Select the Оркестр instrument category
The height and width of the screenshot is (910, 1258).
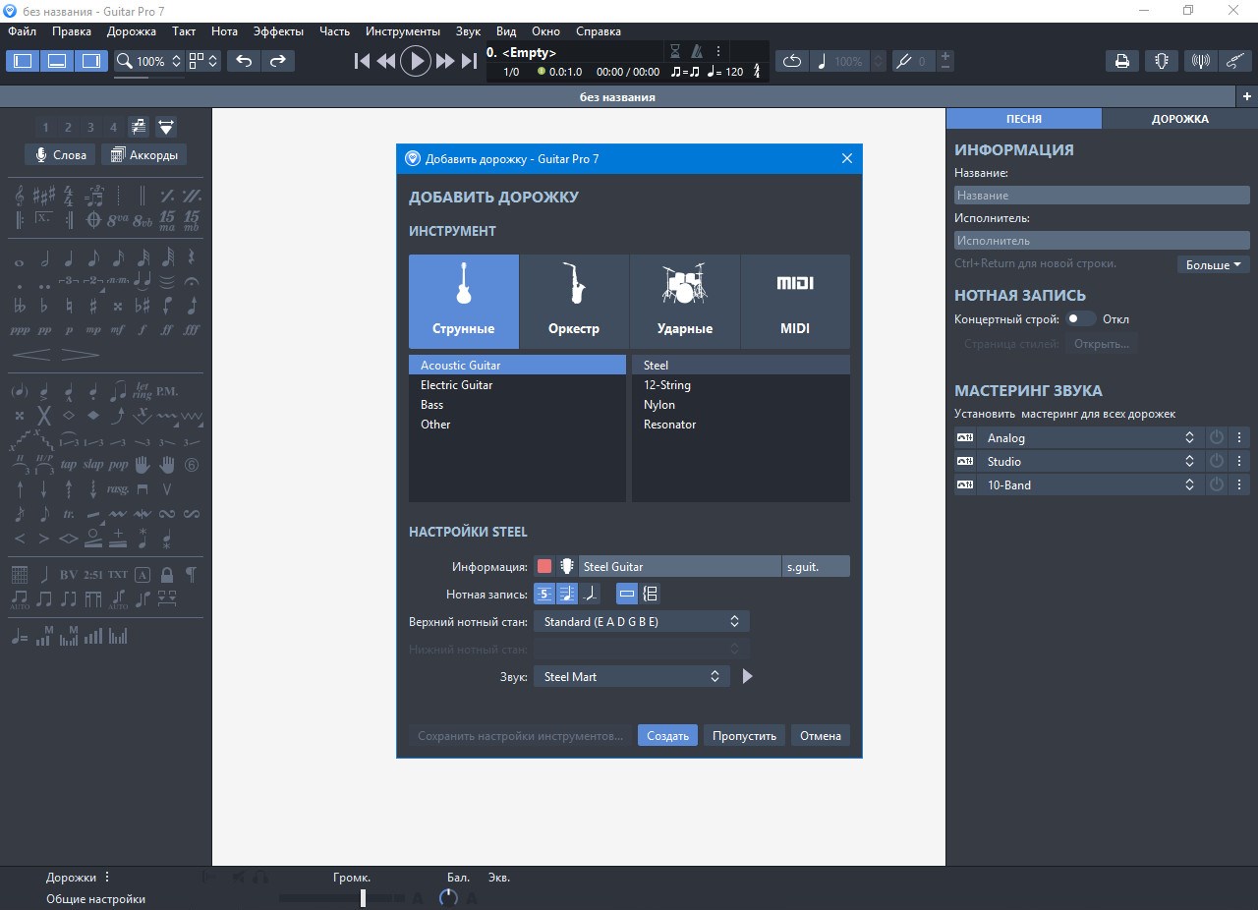[x=574, y=302]
